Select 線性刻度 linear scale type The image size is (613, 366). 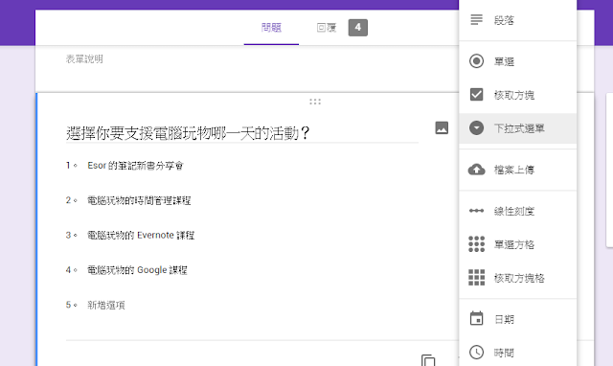(x=517, y=211)
